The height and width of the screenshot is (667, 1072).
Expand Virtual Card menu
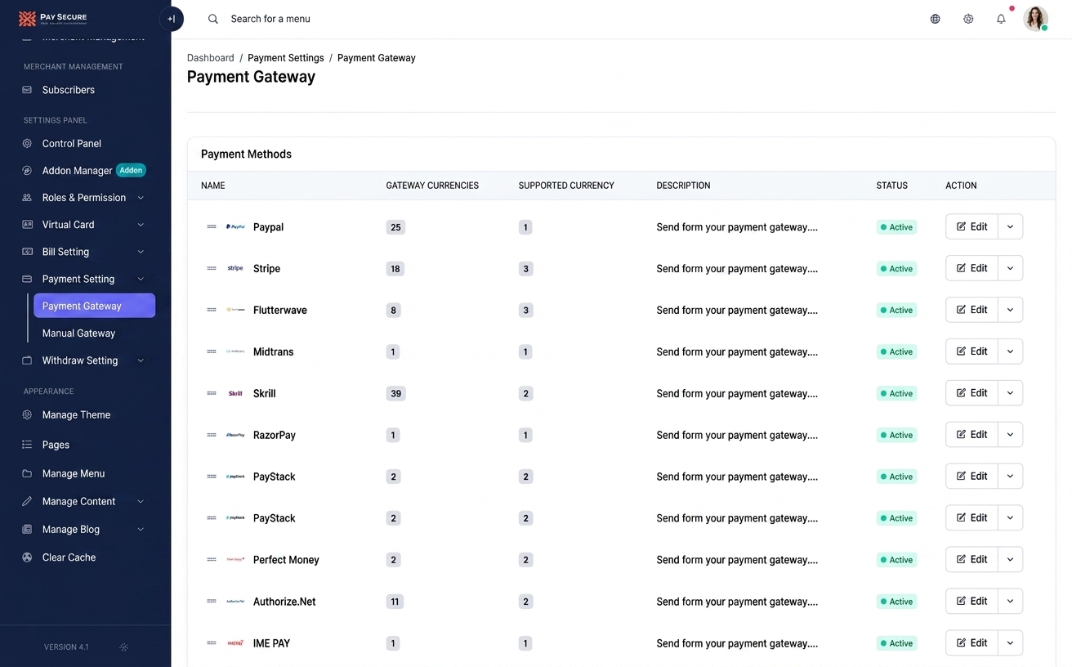coord(141,225)
